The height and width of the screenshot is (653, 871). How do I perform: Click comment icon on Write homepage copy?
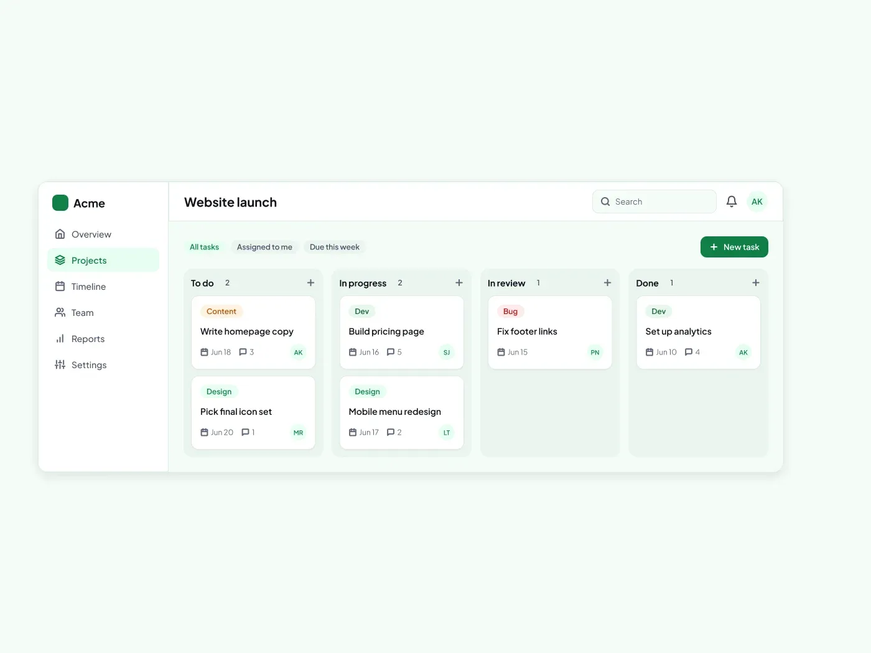click(x=243, y=352)
